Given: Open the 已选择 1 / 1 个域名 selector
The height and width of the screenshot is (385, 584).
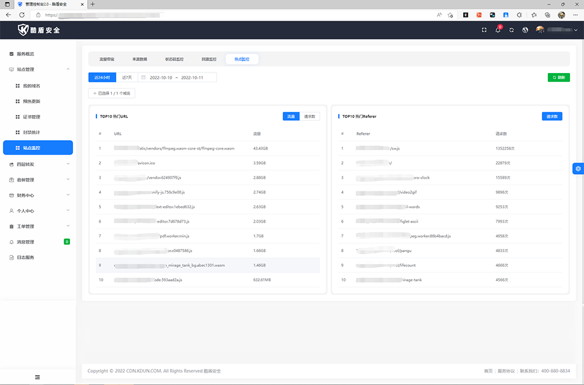Looking at the screenshot, I should pos(112,93).
